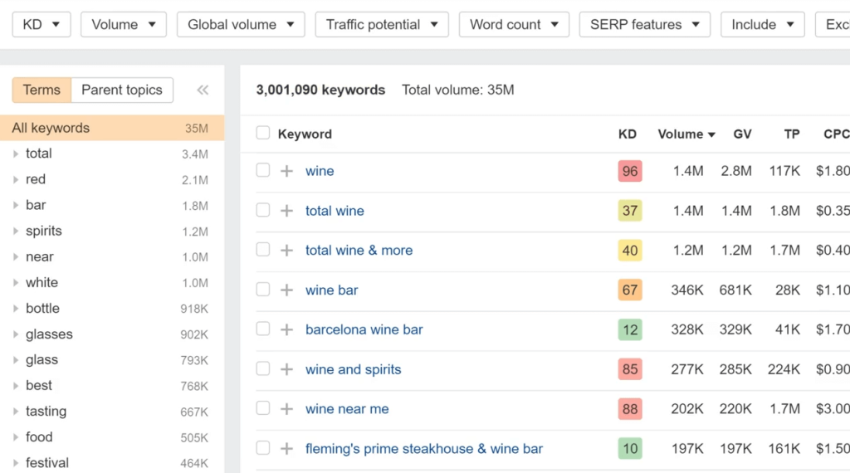Open the 'barcelona wine bar' keyword link
The width and height of the screenshot is (850, 473).
tap(364, 329)
